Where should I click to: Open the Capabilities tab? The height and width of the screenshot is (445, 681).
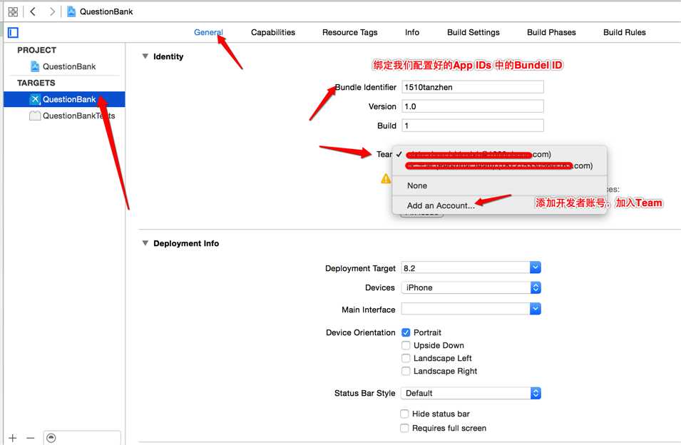point(272,32)
